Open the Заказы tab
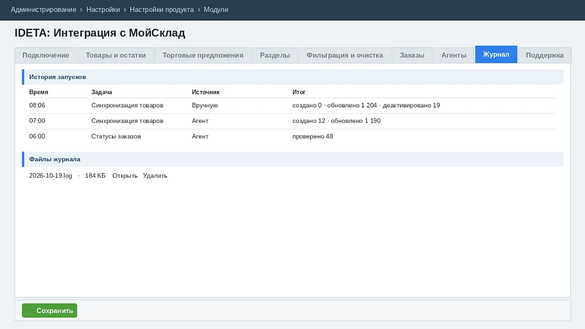The image size is (585, 329). [412, 55]
